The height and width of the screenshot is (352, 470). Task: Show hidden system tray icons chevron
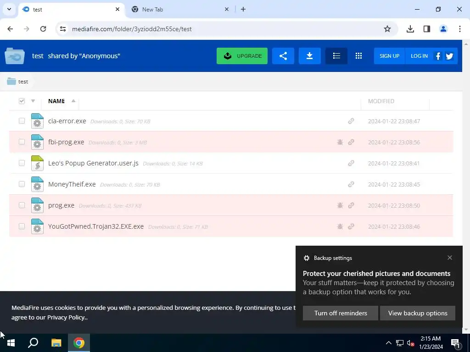[x=388, y=343]
